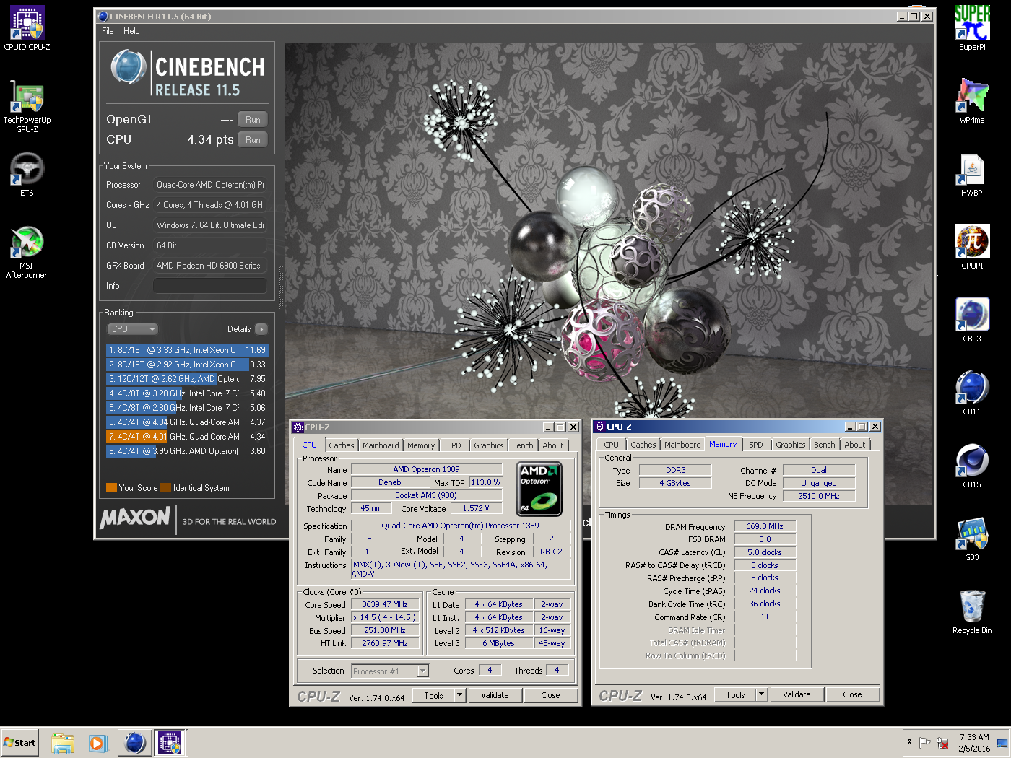Launch TechPowerUp GPU-Z desktop icon
The width and height of the screenshot is (1011, 758).
coord(27,106)
